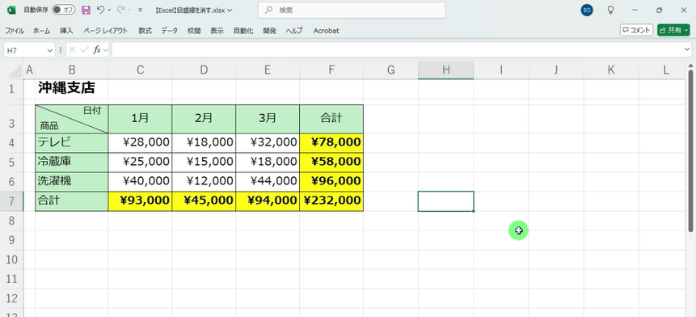Click the コメント button
This screenshot has width=696, height=317.
[x=636, y=30]
